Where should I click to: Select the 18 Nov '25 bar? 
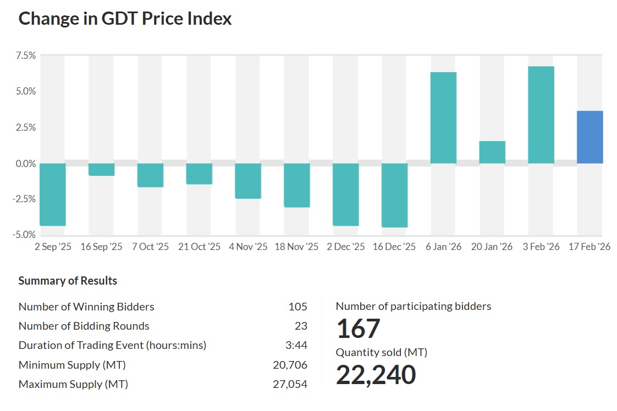[297, 185]
